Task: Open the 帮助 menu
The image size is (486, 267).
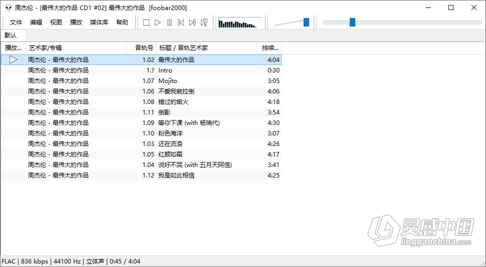Action: pyautogui.click(x=122, y=22)
